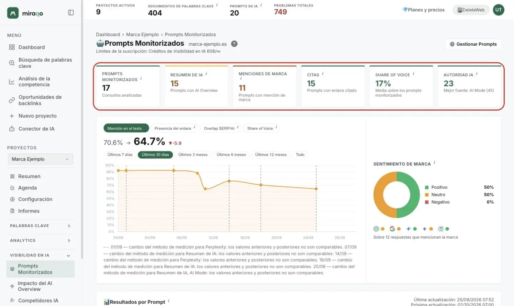514x306 pixels.
Task: Choose the Todo time range
Action: 300,155
